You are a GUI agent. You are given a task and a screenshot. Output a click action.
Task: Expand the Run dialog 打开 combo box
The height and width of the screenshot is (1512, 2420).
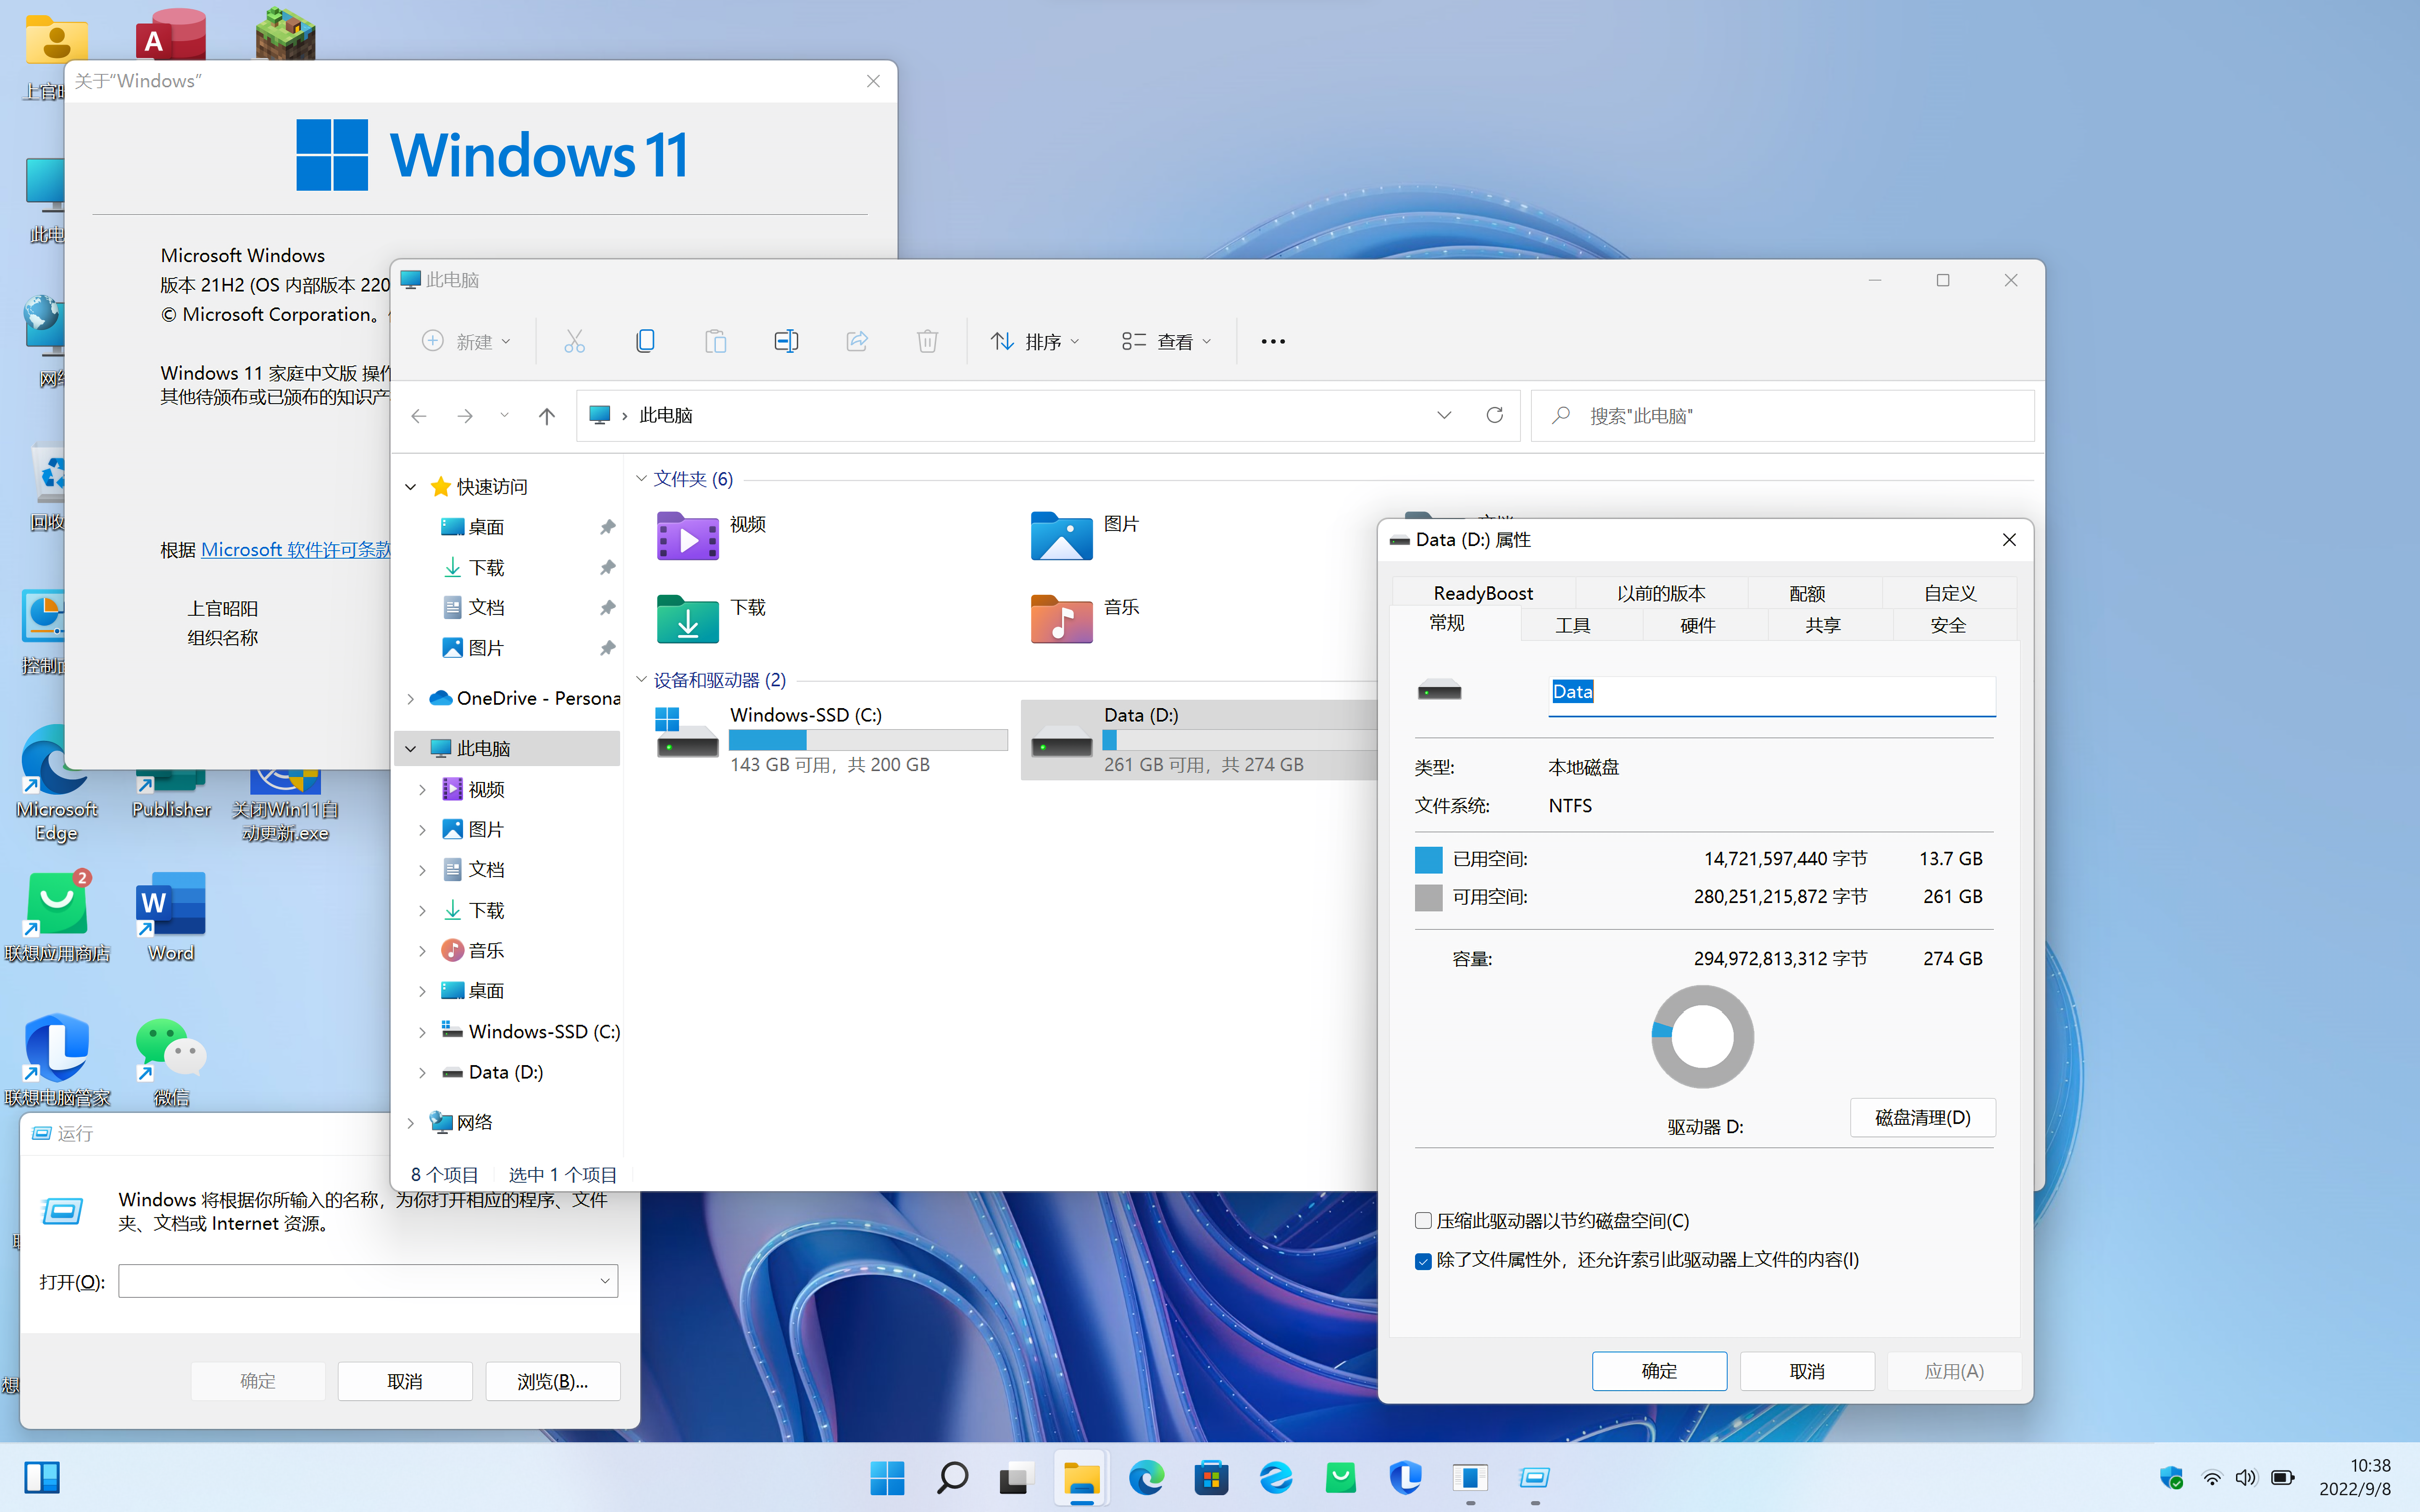604,1281
